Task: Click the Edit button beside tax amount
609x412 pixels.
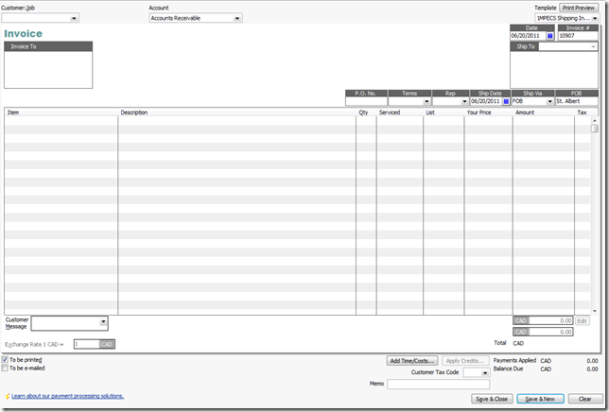Action: [x=582, y=321]
